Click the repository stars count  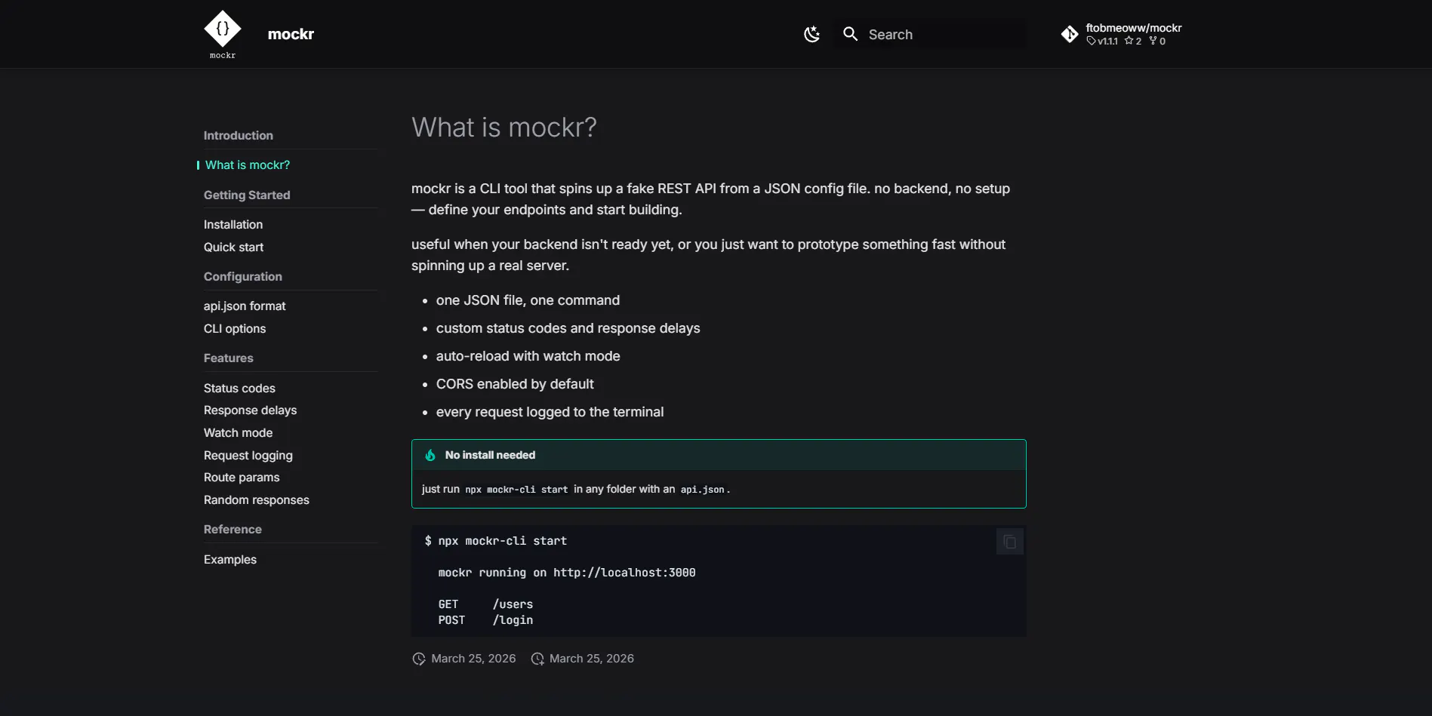tap(1133, 41)
